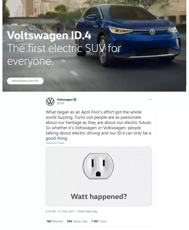Click the Voltswagen ID.4 headline
The height and width of the screenshot is (230, 189).
(x=49, y=35)
